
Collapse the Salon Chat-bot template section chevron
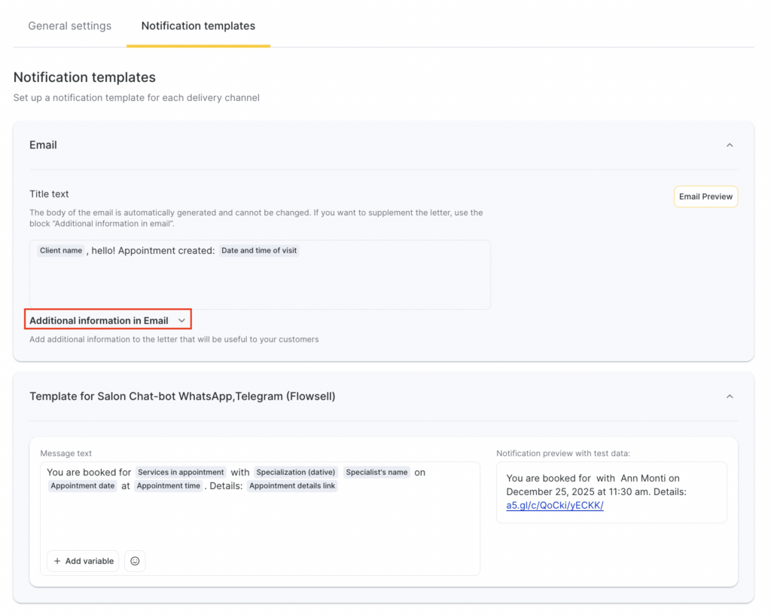[x=729, y=396]
